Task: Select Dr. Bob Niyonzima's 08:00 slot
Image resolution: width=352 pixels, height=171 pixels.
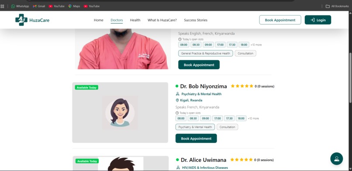Action: [x=181, y=118]
